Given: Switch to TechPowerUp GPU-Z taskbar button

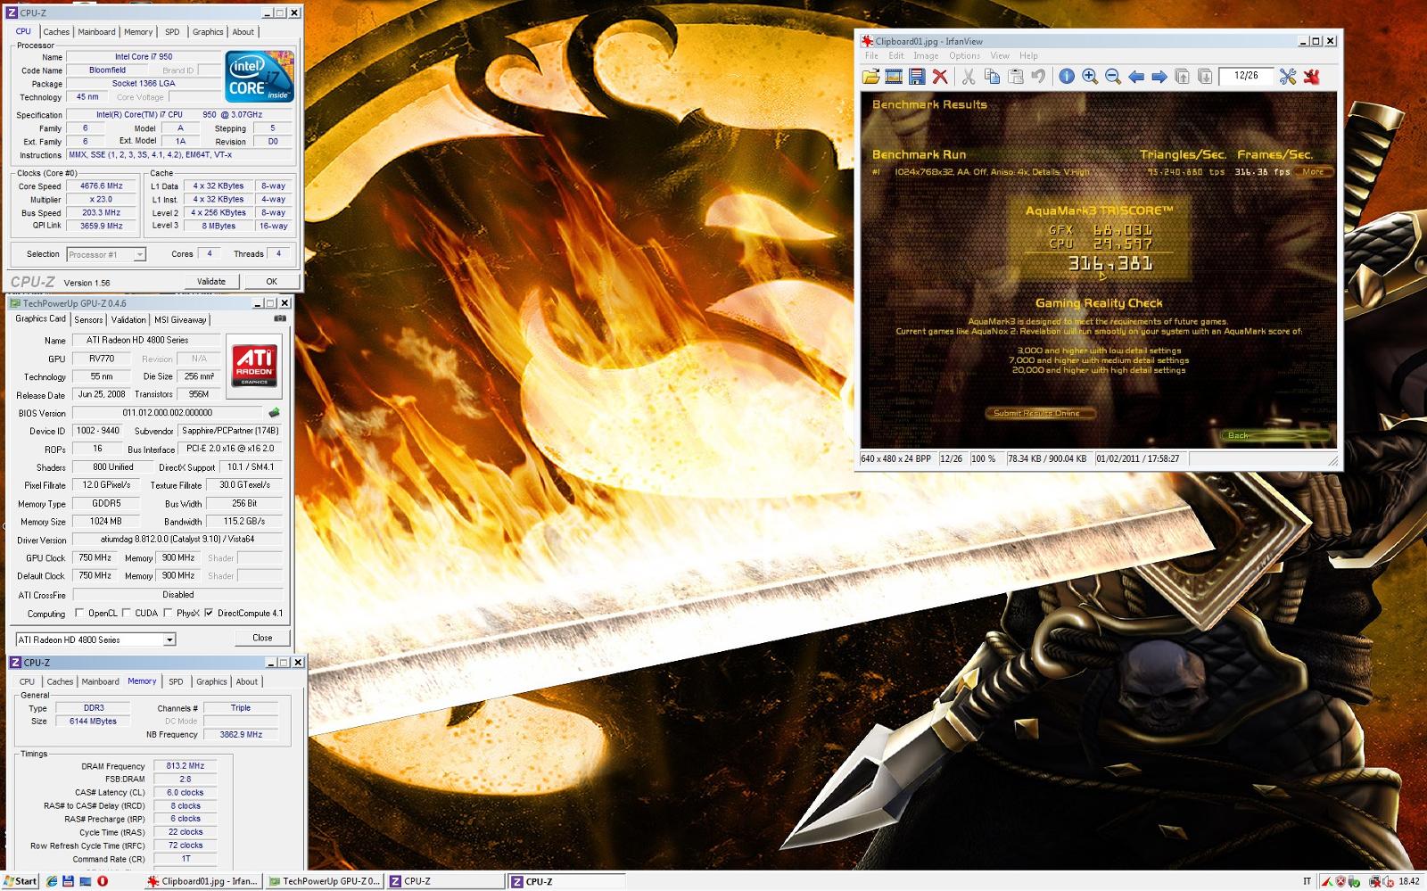Looking at the screenshot, I should (x=326, y=881).
